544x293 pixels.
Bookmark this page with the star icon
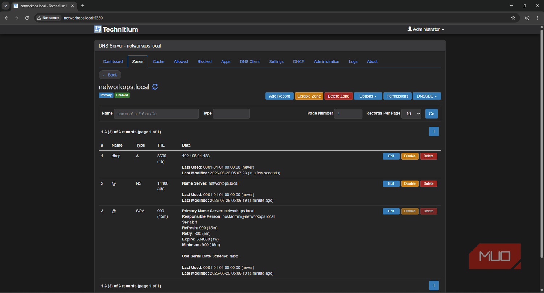point(513,18)
